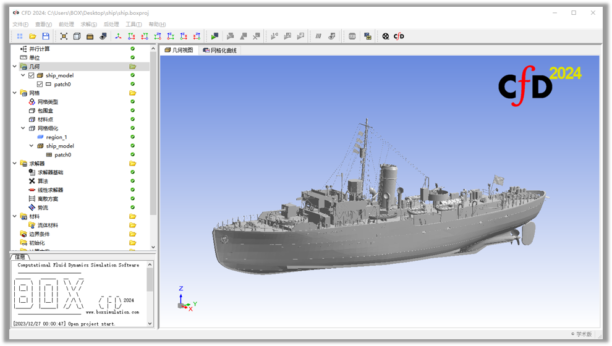This screenshot has width=612, height=346.
Task: Click the CFD logo toolbar icon
Action: click(399, 36)
